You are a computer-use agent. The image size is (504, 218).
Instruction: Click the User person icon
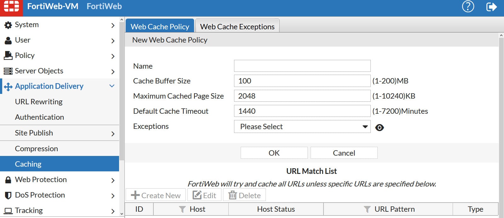tap(8, 41)
